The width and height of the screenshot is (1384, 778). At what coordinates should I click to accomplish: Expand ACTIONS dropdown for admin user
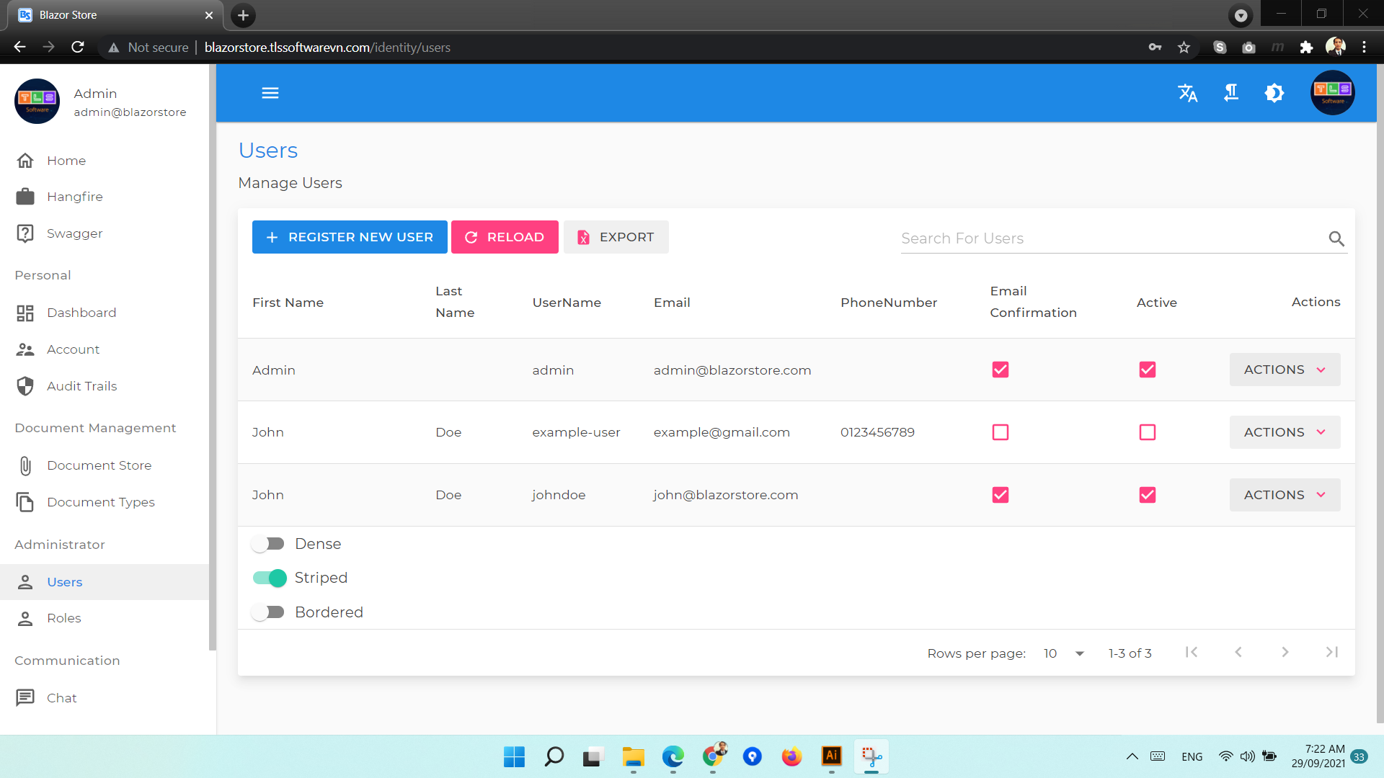pyautogui.click(x=1285, y=370)
